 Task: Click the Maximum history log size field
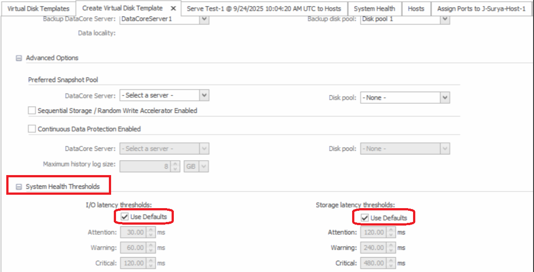pyautogui.click(x=145, y=166)
